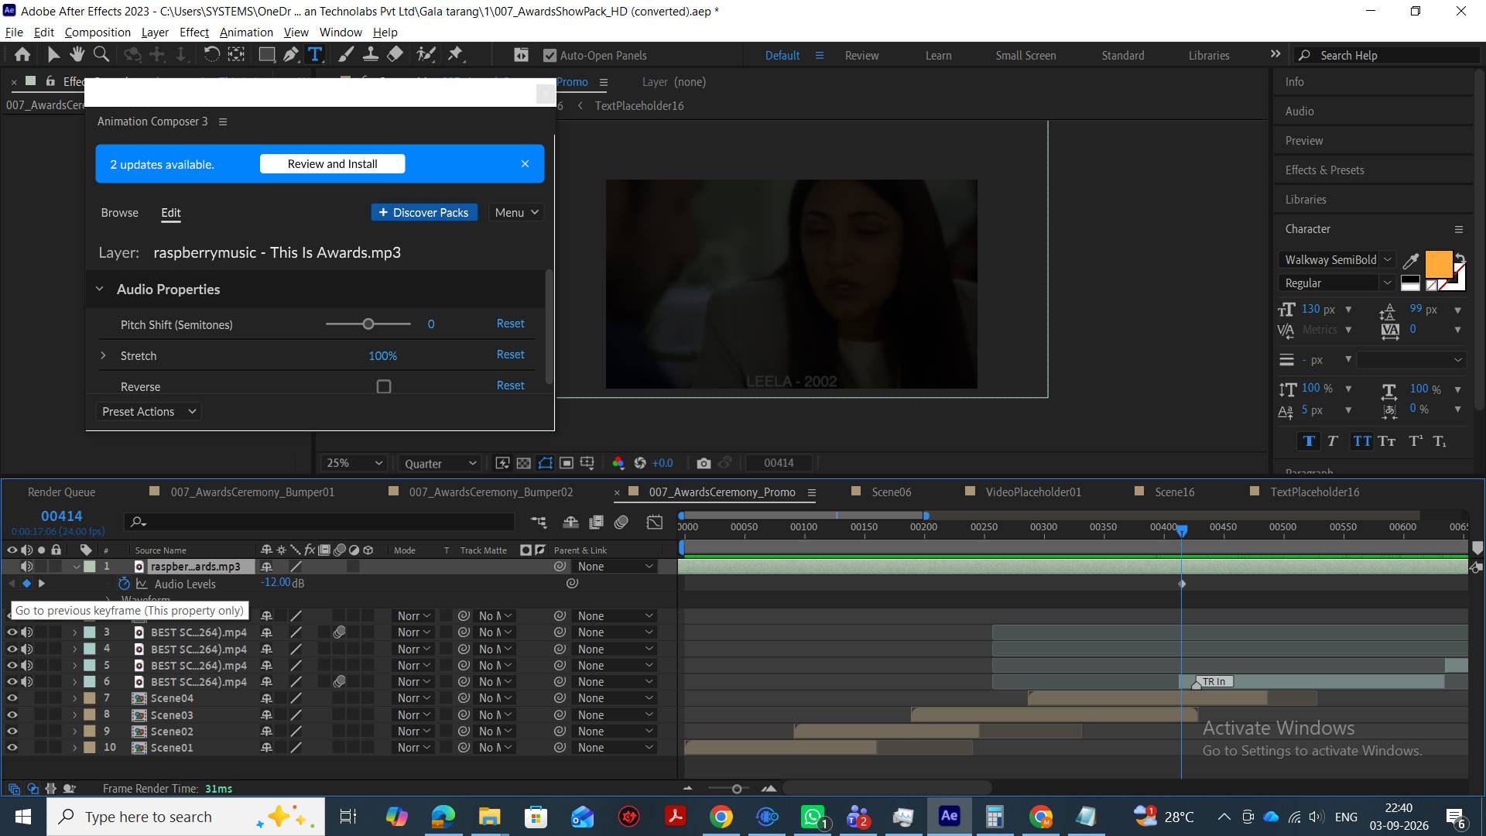The height and width of the screenshot is (836, 1486).
Task: Click the Discover Packs button
Action: click(x=424, y=212)
